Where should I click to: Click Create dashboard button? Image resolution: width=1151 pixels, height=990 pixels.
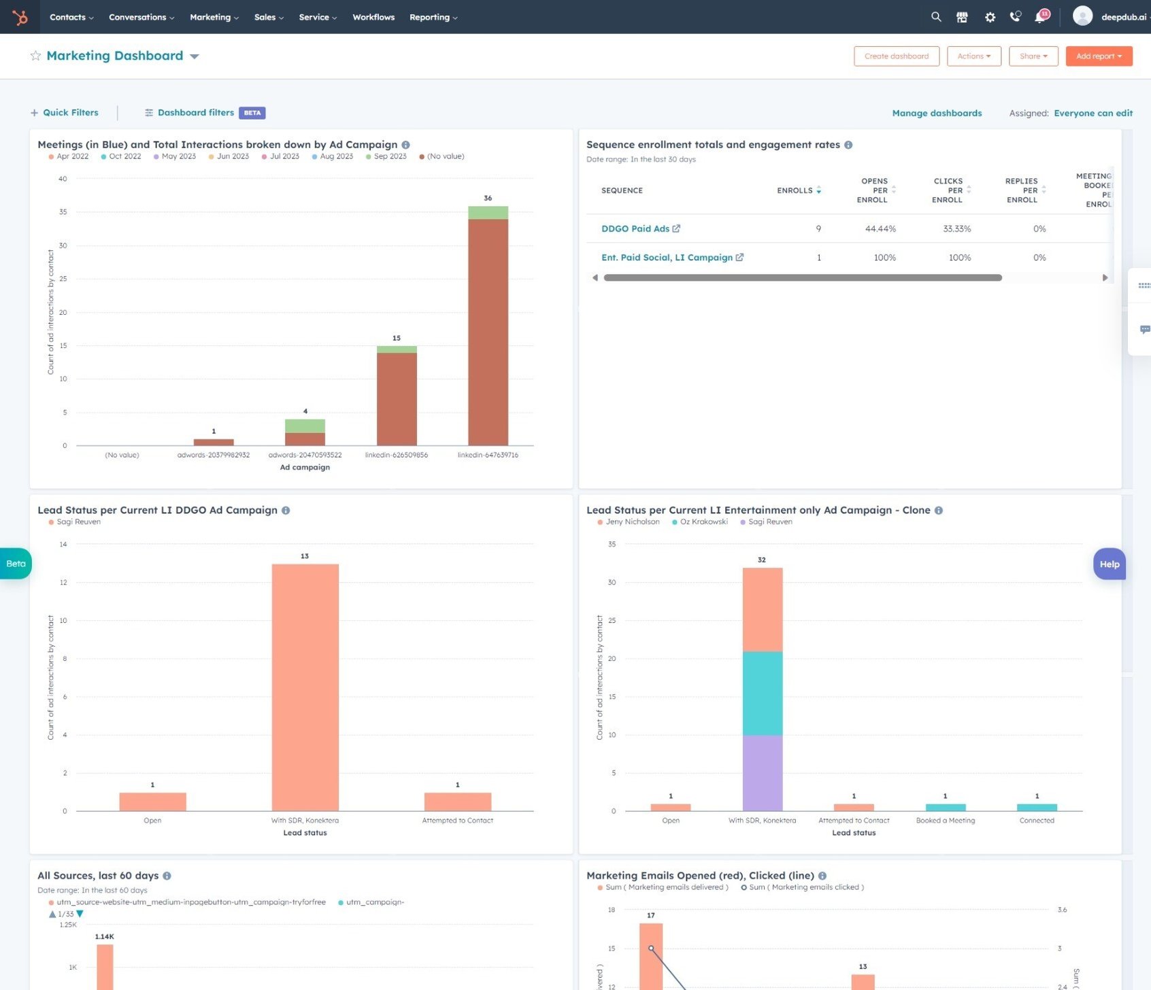coord(897,56)
